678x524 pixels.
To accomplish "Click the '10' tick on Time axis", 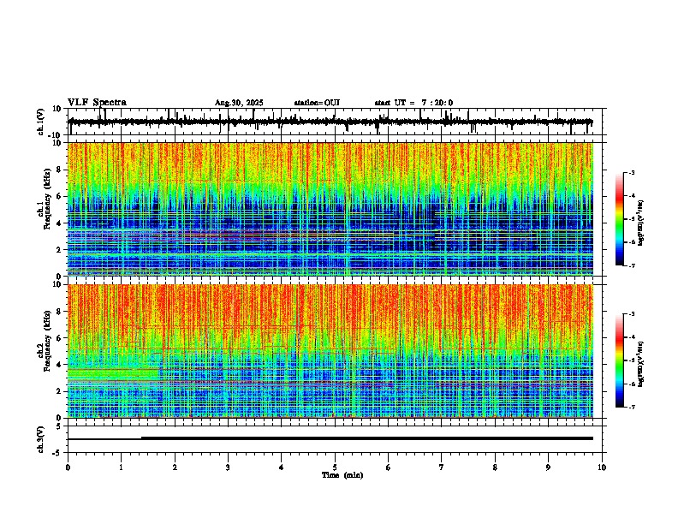I will (x=602, y=467).
